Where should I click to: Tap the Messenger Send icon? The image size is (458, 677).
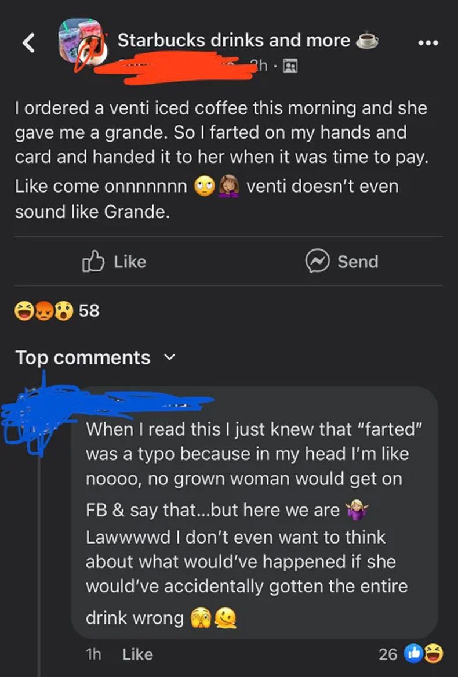tap(317, 262)
